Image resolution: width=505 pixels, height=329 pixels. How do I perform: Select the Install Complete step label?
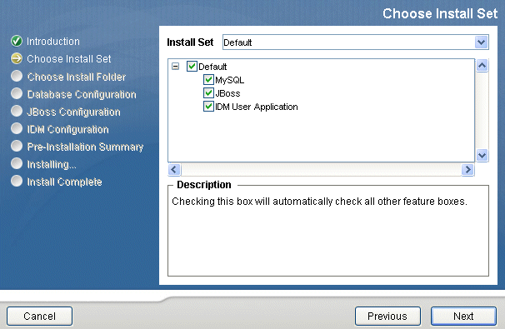point(64,182)
